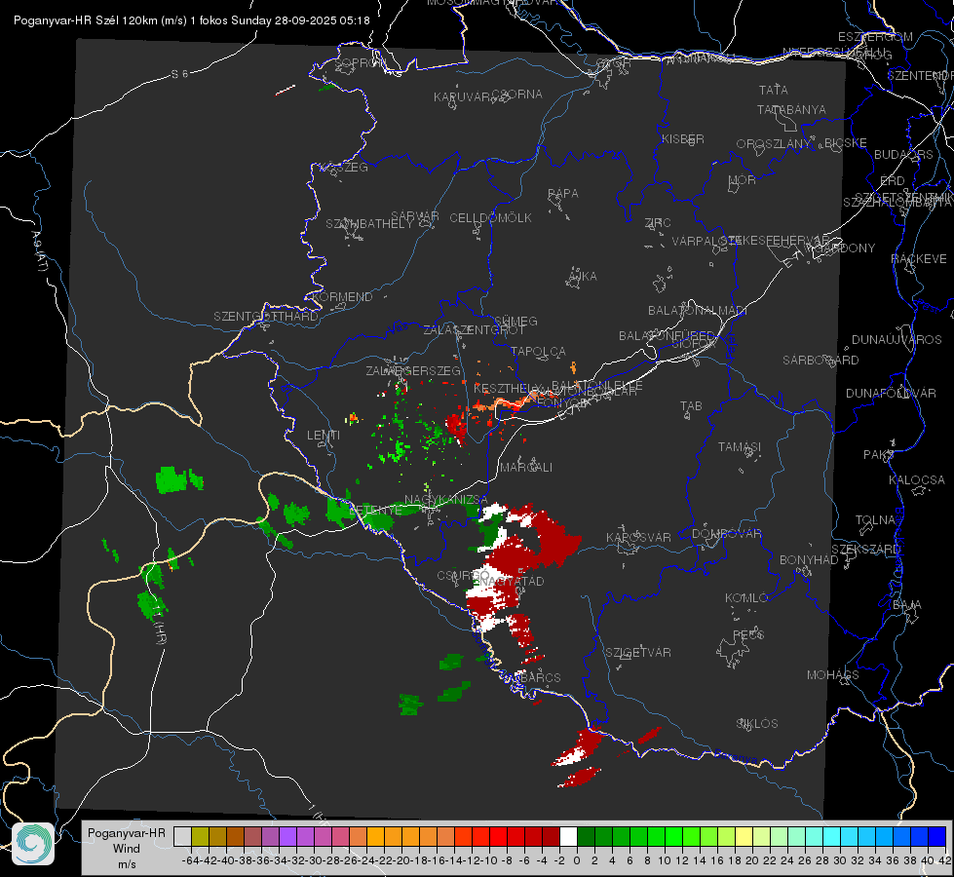
Task: Select the bright yellow legend swatch between 18 and 20
Action: [x=744, y=837]
